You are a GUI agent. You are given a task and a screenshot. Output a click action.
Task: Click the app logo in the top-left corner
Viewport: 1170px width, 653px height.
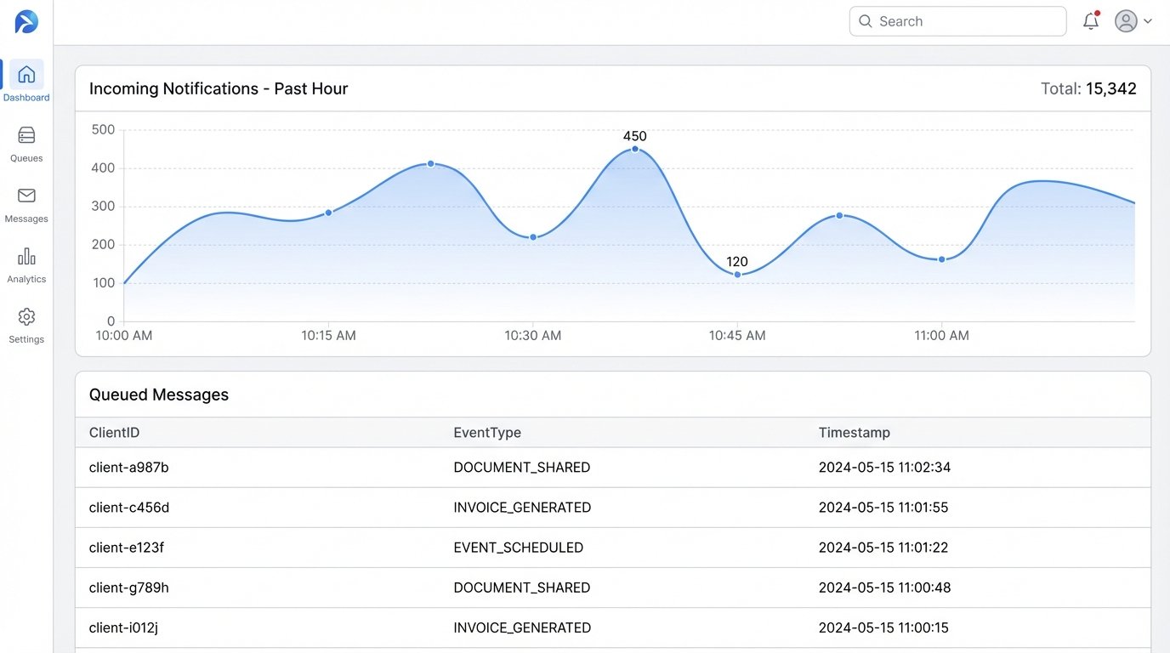coord(26,22)
